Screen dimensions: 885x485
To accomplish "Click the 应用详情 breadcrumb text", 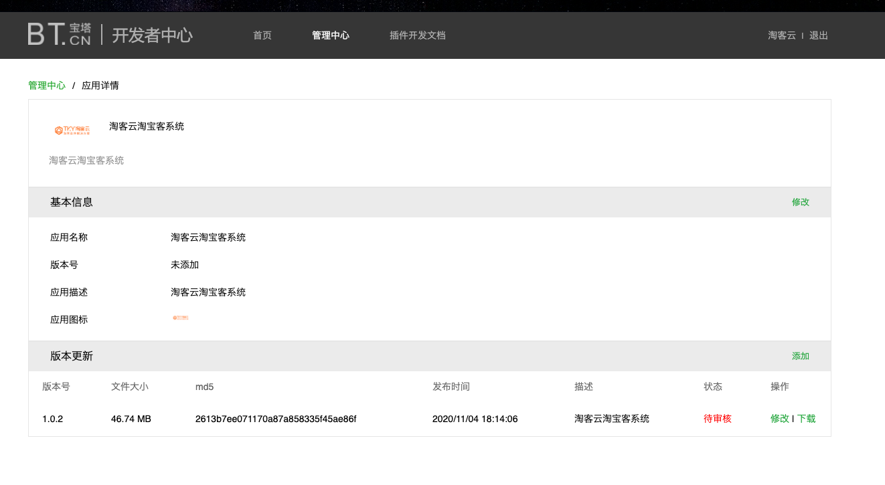I will coord(100,86).
